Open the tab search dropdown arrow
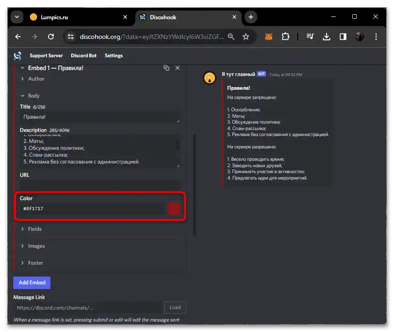 point(17,17)
